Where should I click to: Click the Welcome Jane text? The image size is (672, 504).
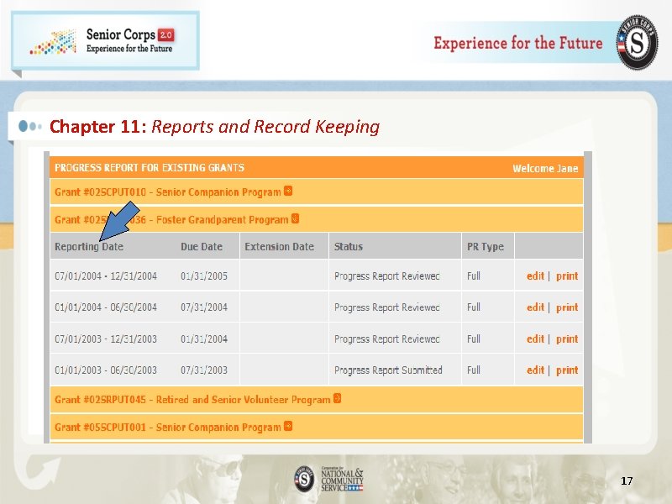pyautogui.click(x=546, y=168)
